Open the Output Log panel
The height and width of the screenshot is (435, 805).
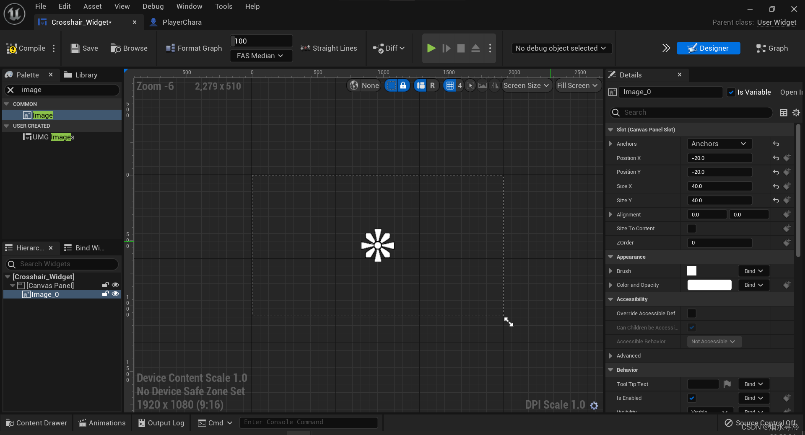coord(161,422)
